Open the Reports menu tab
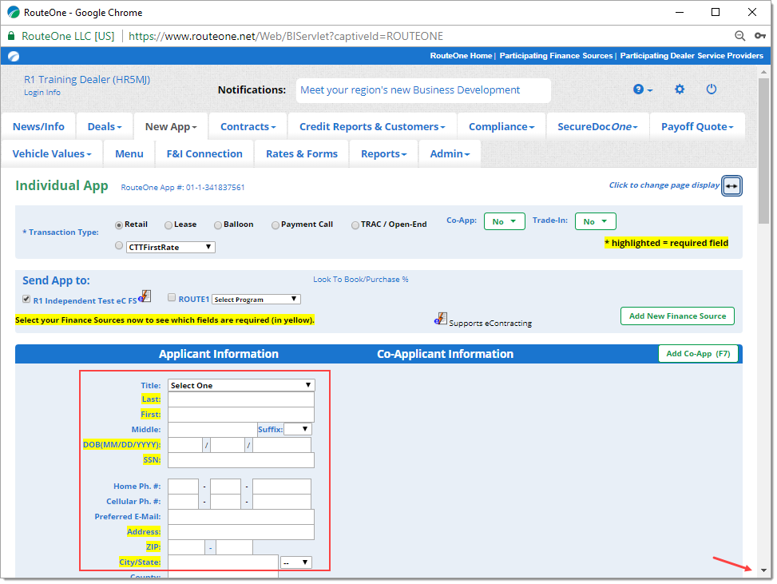The width and height of the screenshot is (777, 584). [x=383, y=154]
